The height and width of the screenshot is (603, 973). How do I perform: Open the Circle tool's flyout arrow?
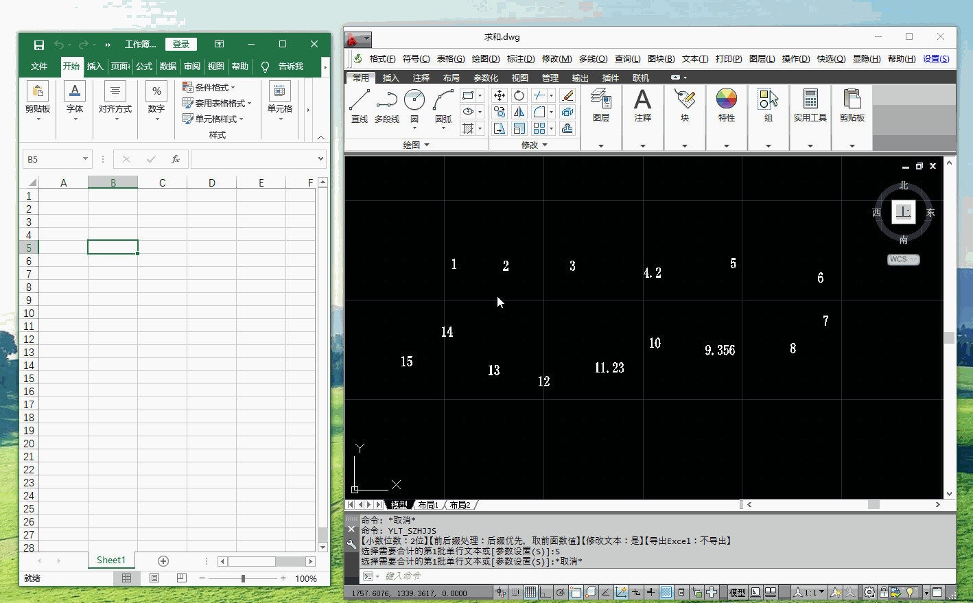tap(414, 128)
